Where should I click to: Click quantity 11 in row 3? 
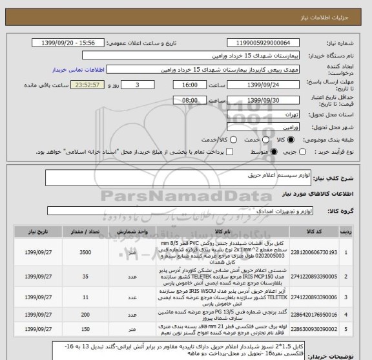coord(85,297)
